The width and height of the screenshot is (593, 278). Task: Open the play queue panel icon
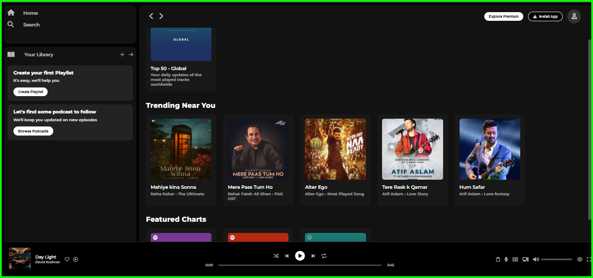515,259
